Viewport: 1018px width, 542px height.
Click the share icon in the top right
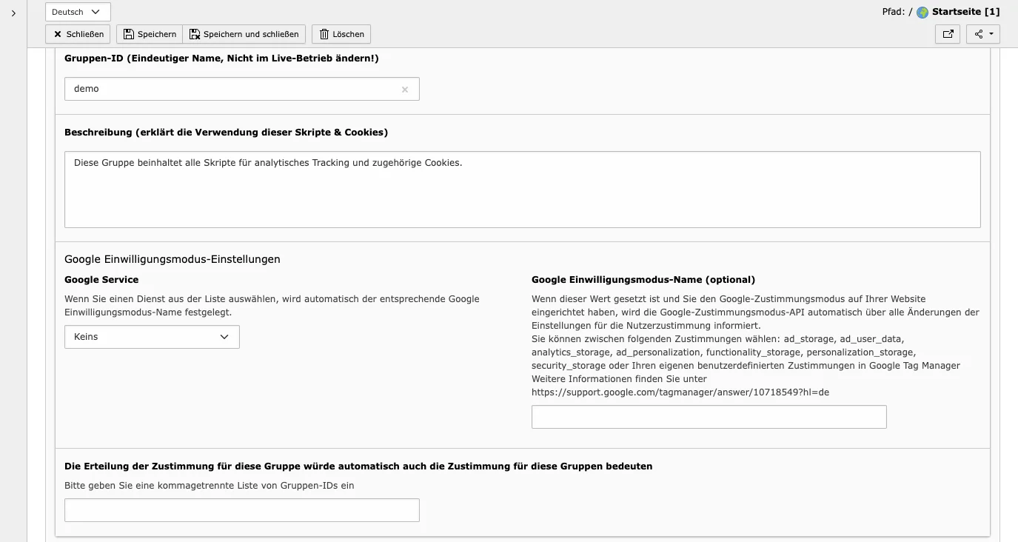[977, 33]
